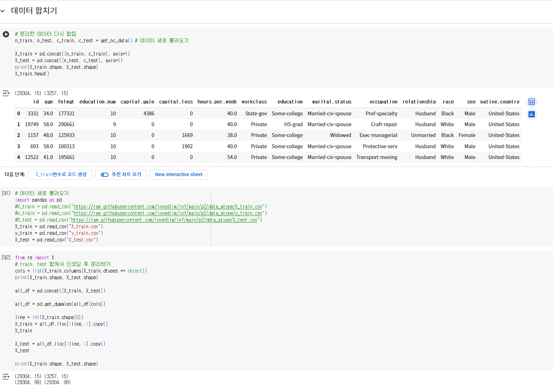553x390 pixels.
Task: Click the marital.status column header
Action: coord(332,102)
